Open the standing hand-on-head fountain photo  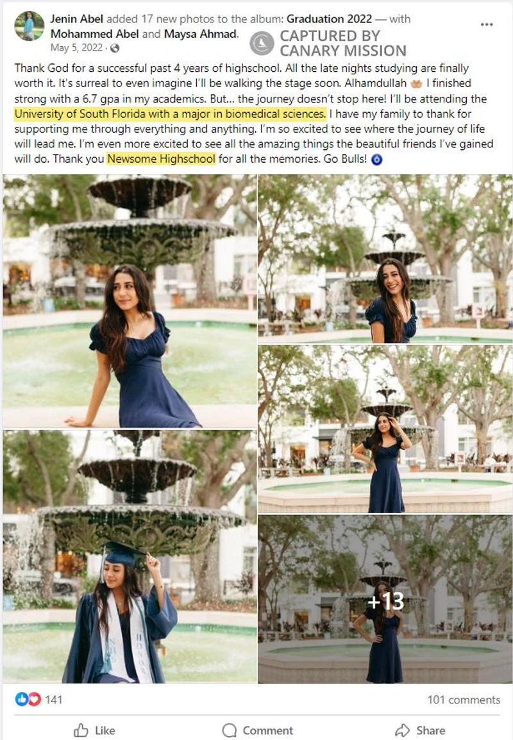pyautogui.click(x=385, y=429)
